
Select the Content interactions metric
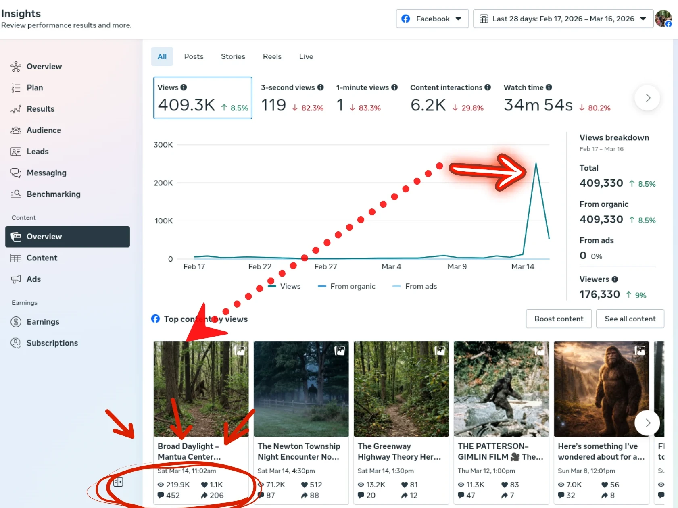point(450,98)
